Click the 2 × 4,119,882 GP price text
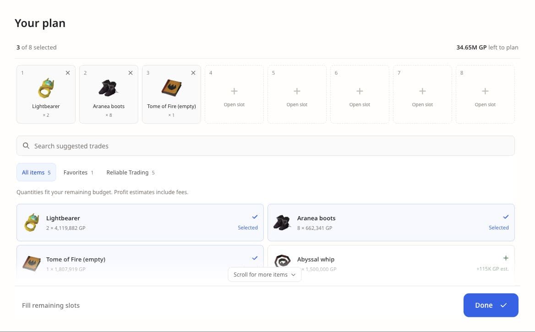This screenshot has height=332, width=535. click(66, 228)
